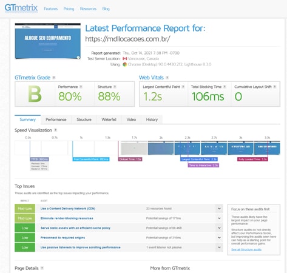Open the History tab
The height and width of the screenshot is (273, 287).
click(152, 120)
